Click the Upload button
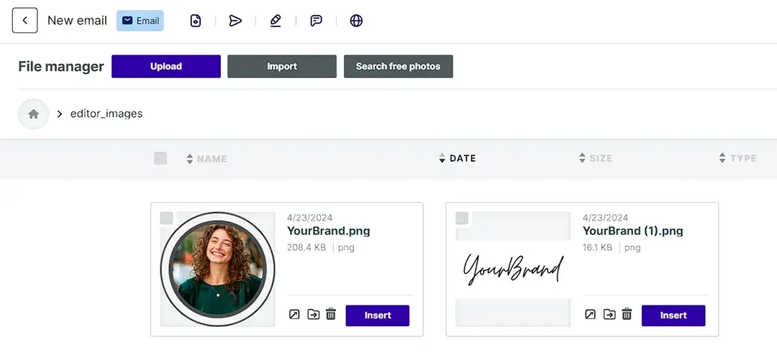The height and width of the screenshot is (360, 777). pyautogui.click(x=166, y=66)
